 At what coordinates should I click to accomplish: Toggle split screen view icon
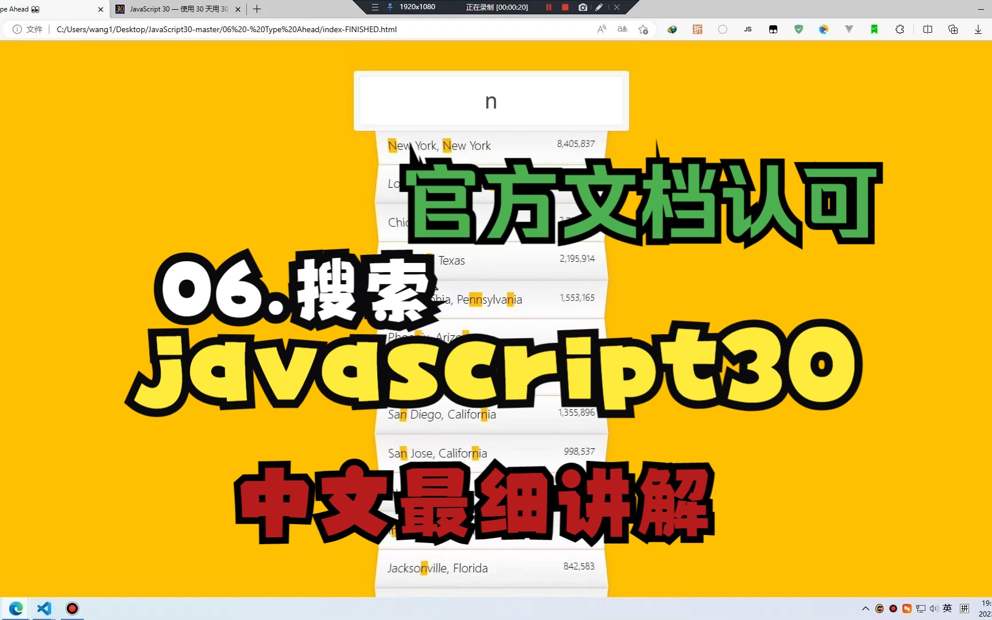pos(928,29)
